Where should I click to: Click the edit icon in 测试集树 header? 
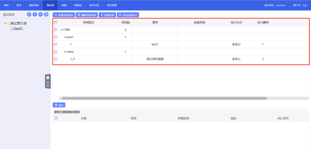[x=41, y=14]
